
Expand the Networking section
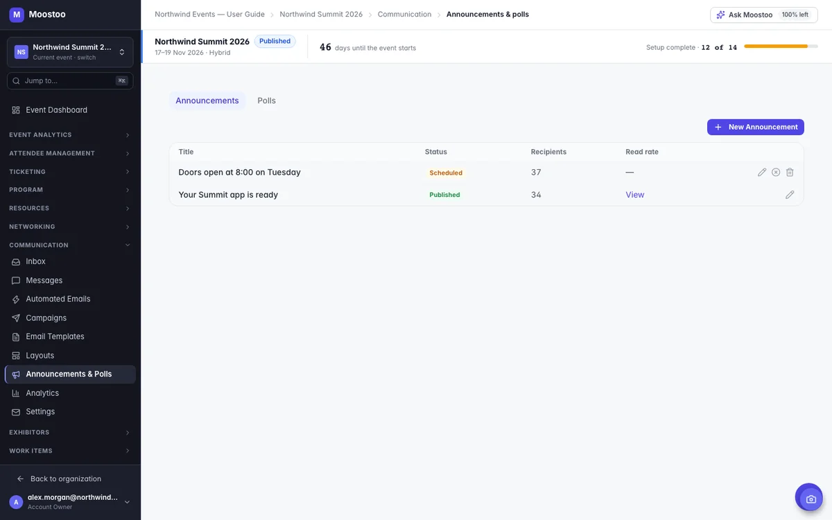pyautogui.click(x=70, y=227)
